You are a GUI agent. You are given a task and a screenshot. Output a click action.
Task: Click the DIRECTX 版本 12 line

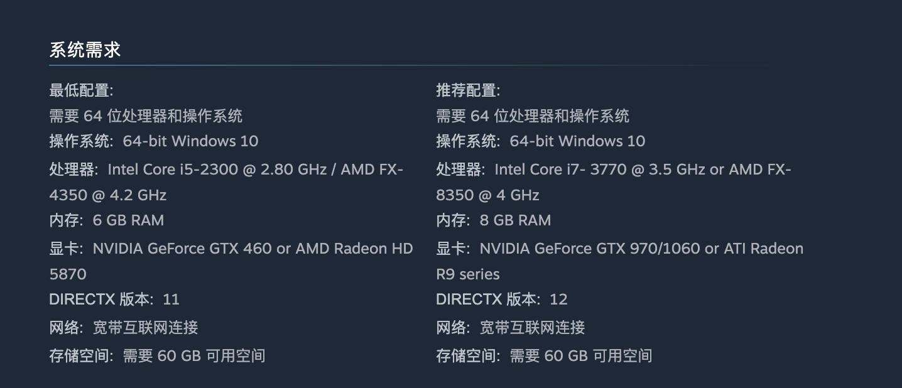point(502,299)
